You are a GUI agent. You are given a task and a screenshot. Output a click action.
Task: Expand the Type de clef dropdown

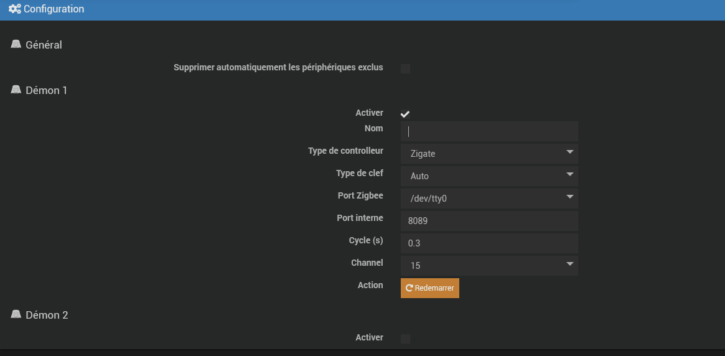pyautogui.click(x=489, y=176)
